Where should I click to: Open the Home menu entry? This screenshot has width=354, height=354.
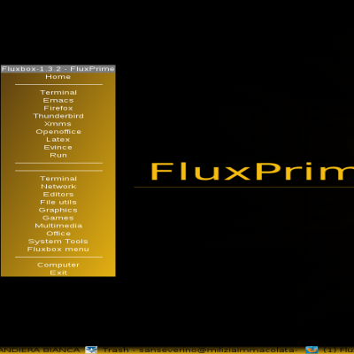point(58,77)
